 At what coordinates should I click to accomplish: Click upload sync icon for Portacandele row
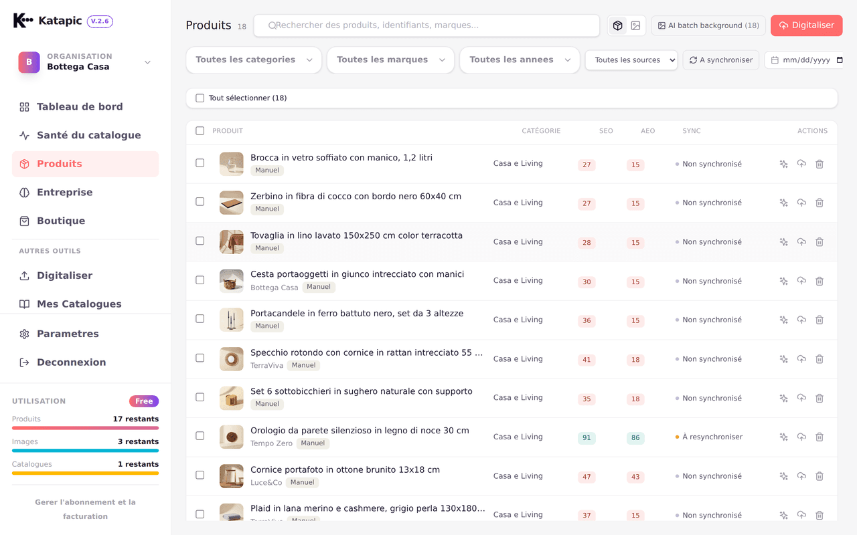(x=801, y=320)
